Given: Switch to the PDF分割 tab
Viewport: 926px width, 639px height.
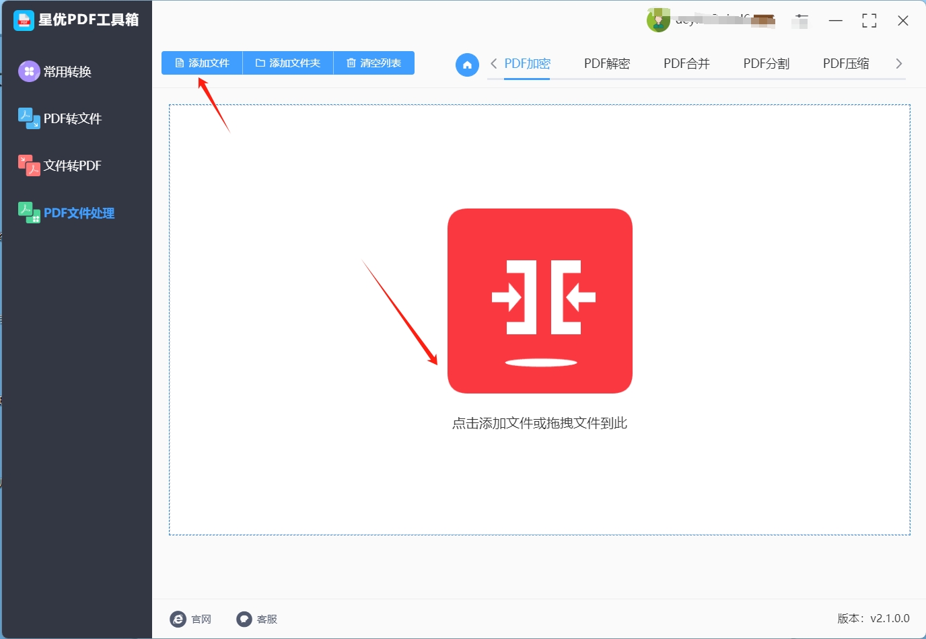Looking at the screenshot, I should (x=766, y=64).
